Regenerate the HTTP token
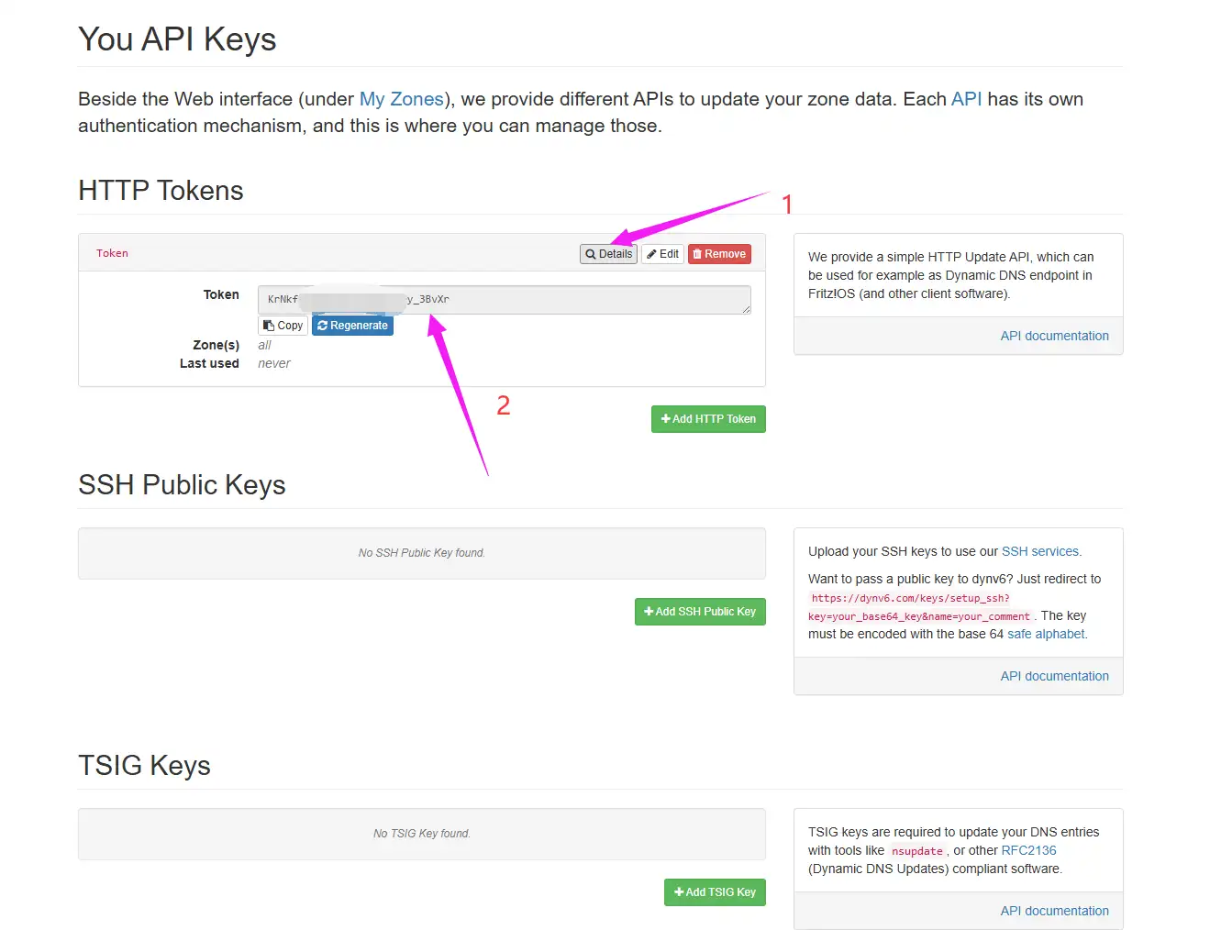Screen dimensions: 1210x930 pyautogui.click(x=352, y=326)
